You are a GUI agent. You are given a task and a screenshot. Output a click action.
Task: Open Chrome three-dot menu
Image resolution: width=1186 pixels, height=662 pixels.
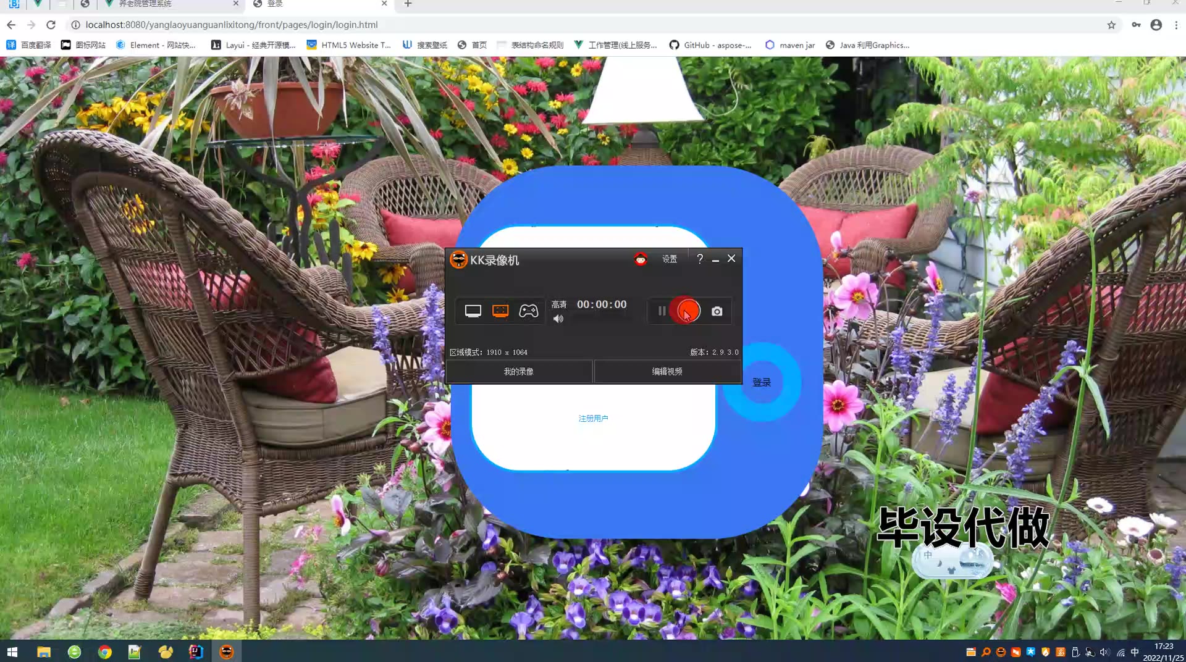(x=1176, y=25)
